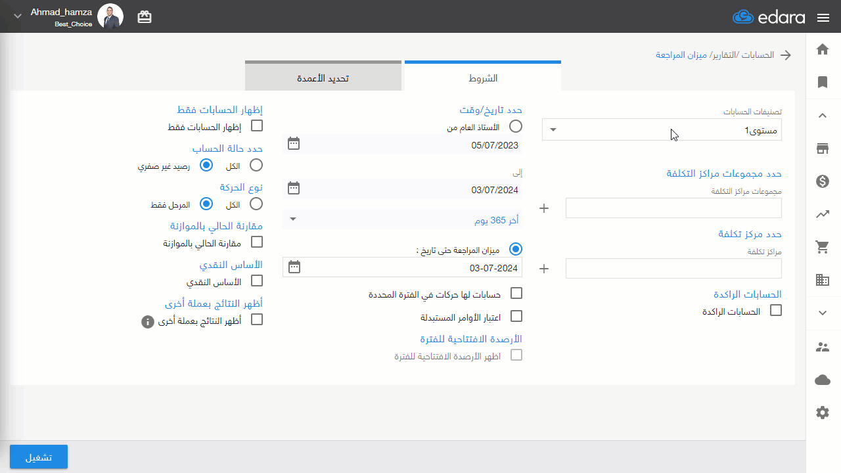
Task: Open the people icon in the sidebar
Action: (822, 347)
